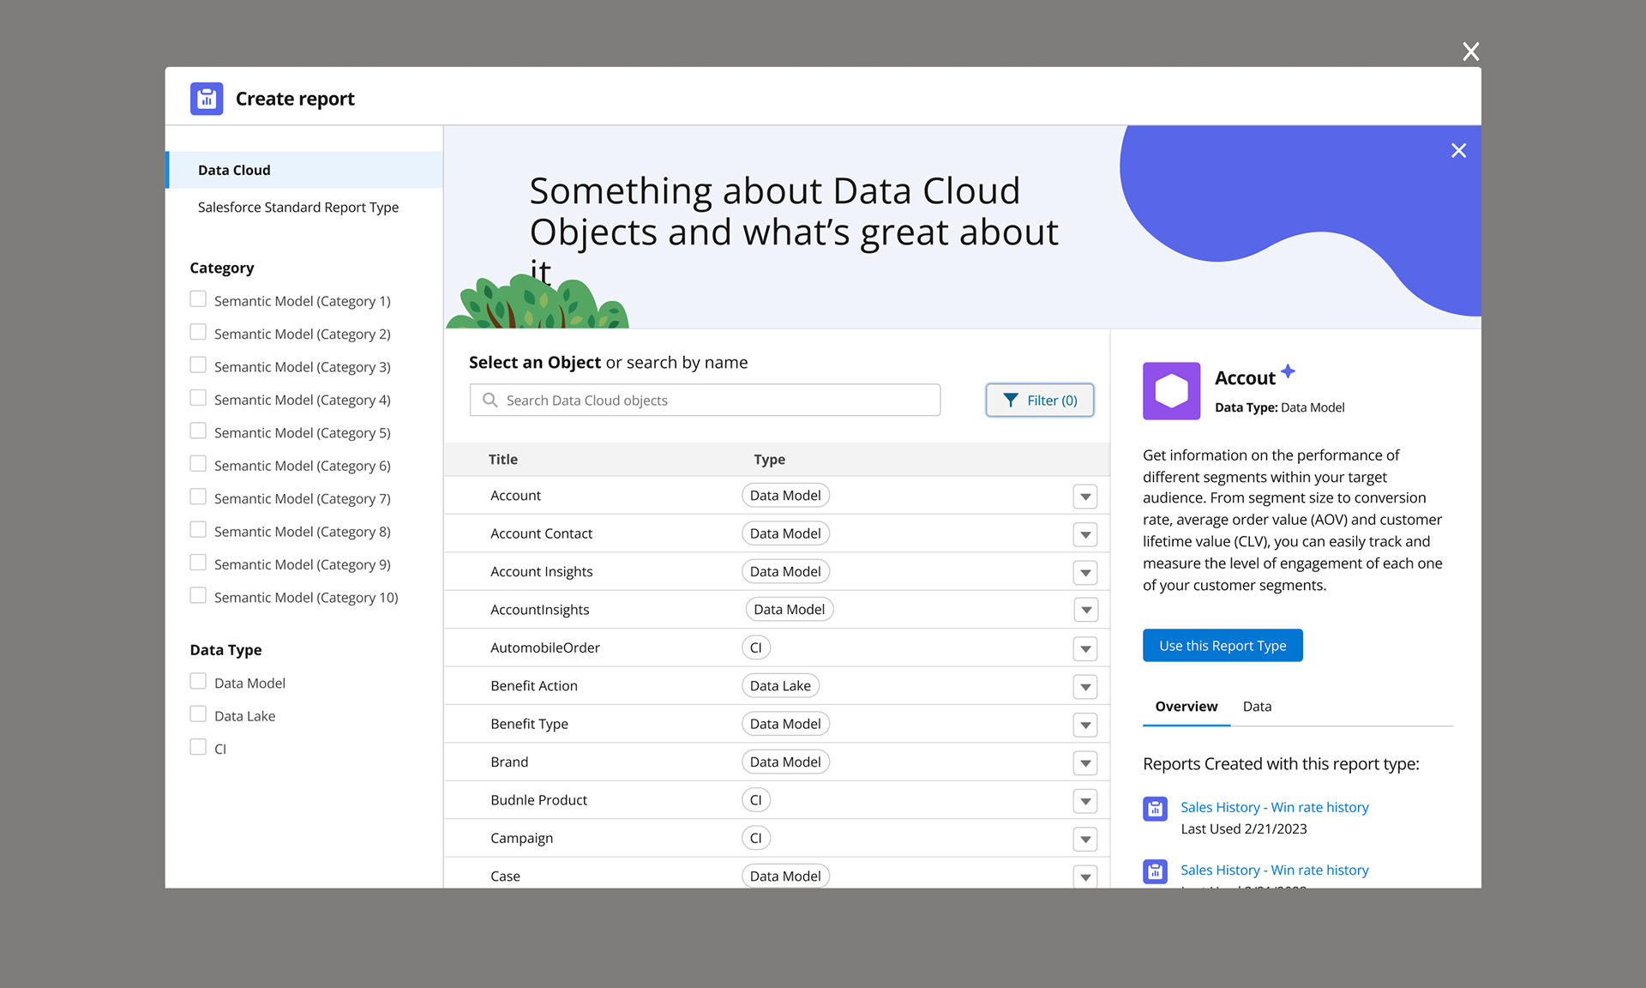
Task: Open AccountInsights row dropdown arrow
Action: coord(1085,610)
